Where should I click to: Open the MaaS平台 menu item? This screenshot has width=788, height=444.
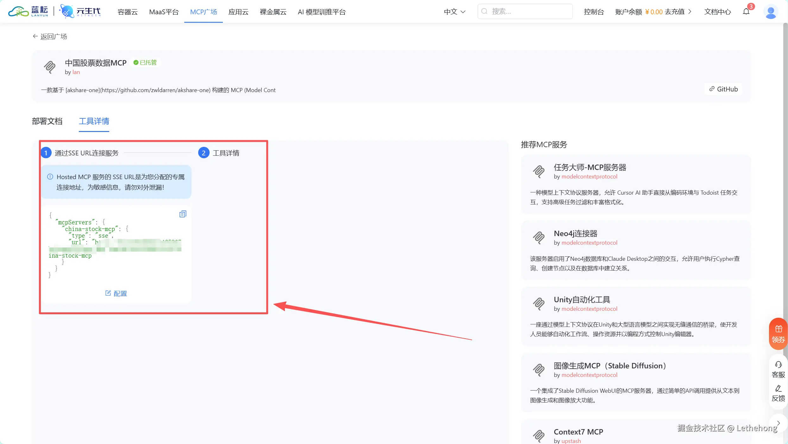pos(164,12)
